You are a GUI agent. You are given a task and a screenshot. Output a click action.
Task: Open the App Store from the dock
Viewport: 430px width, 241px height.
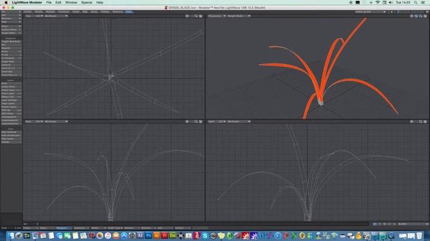coord(124,236)
